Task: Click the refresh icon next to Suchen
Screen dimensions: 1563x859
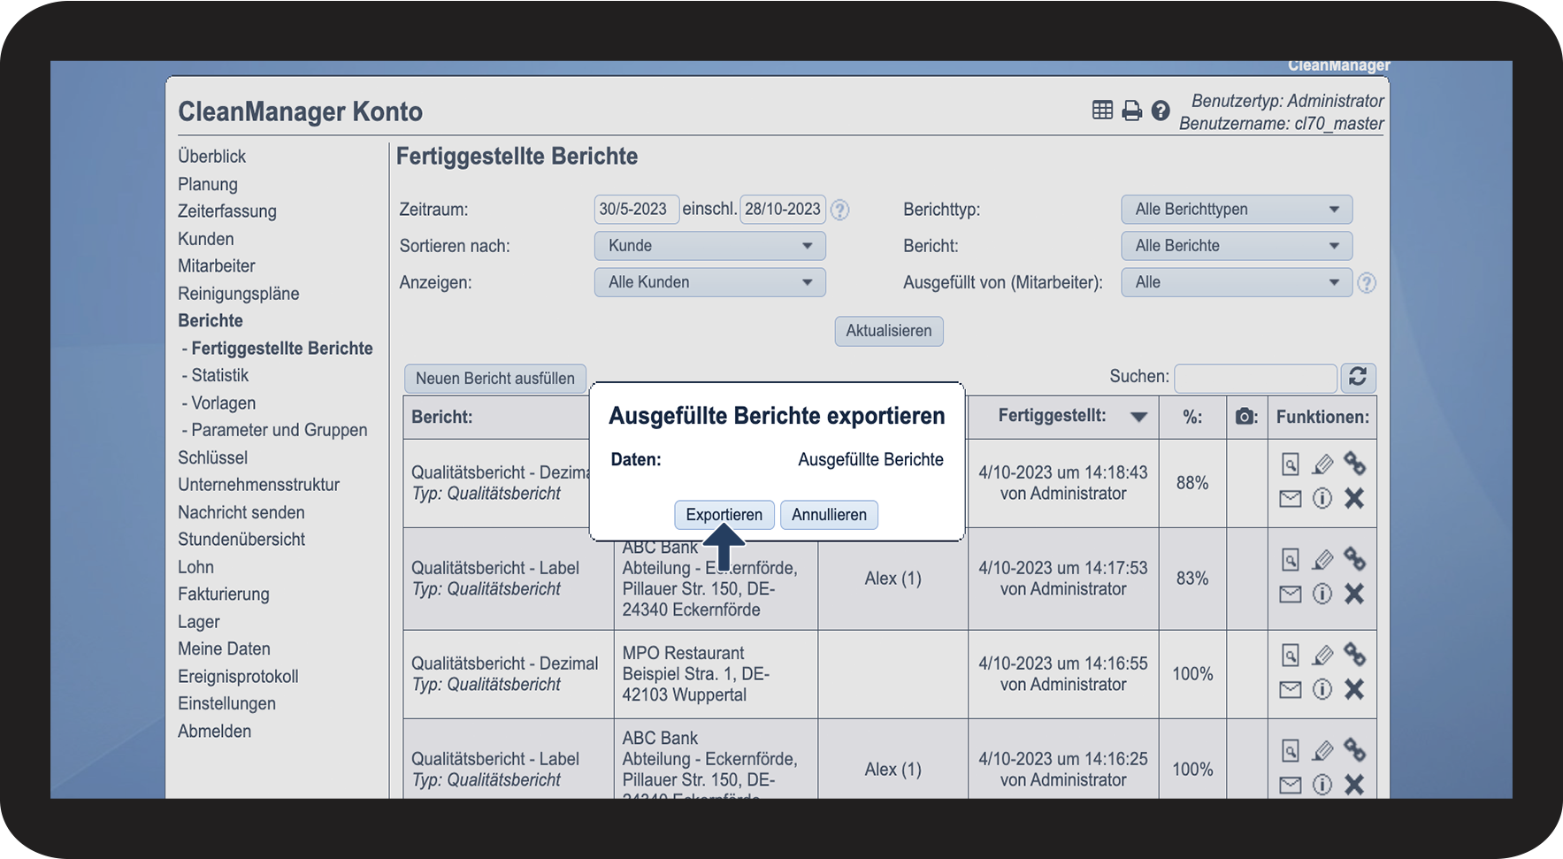Action: [x=1358, y=377]
